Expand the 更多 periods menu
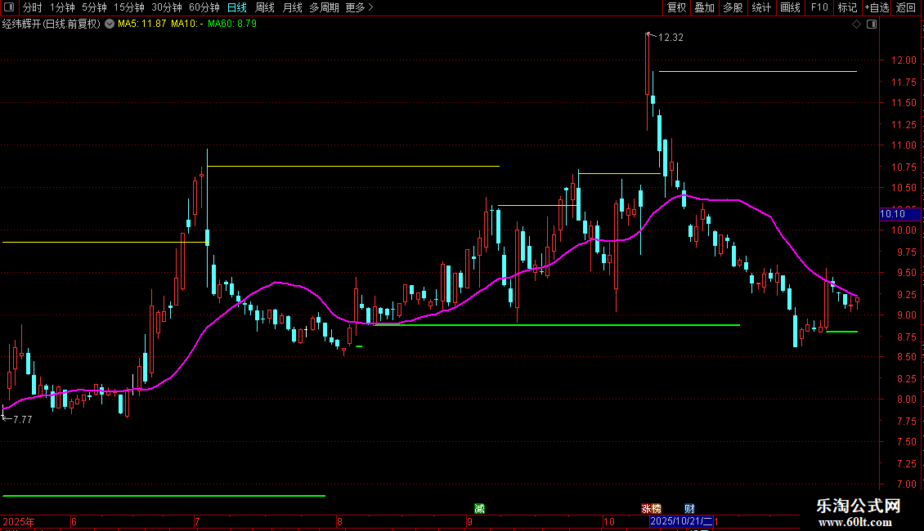Image resolution: width=924 pixels, height=531 pixels. (x=360, y=7)
